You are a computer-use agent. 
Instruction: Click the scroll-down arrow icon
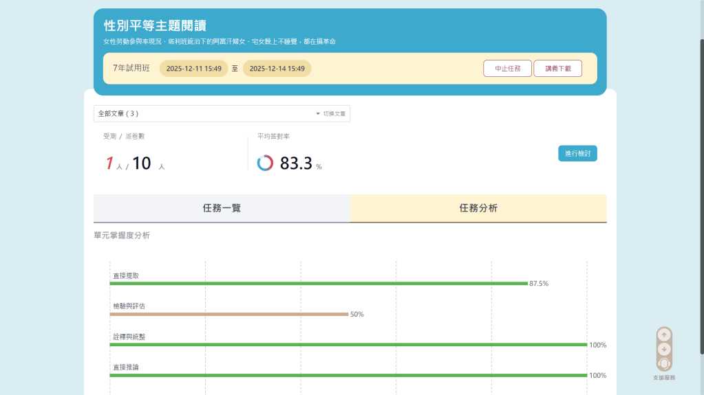(664, 349)
